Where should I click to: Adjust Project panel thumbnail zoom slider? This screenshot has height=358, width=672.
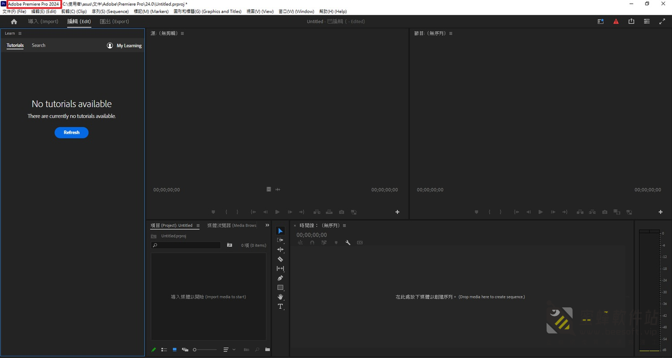point(205,349)
